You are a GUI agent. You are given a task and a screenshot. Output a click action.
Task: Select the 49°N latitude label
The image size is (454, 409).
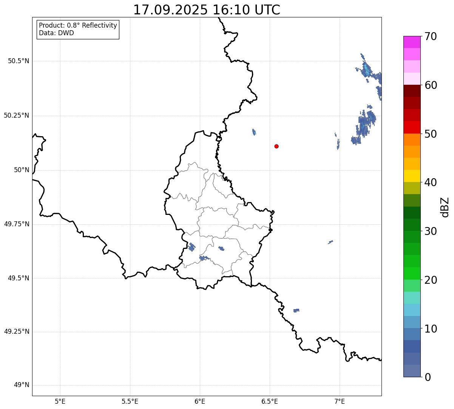click(22, 385)
